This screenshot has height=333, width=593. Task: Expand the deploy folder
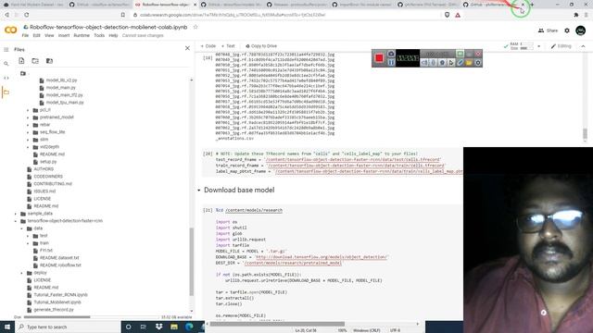coord(21,273)
